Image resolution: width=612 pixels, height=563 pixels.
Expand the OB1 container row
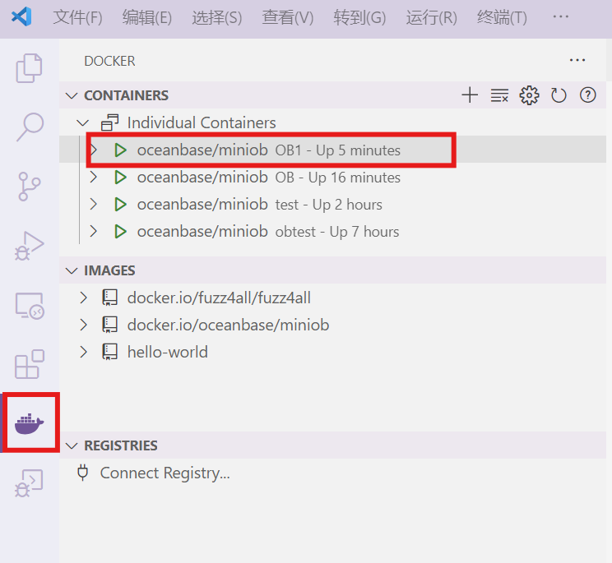[93, 150]
